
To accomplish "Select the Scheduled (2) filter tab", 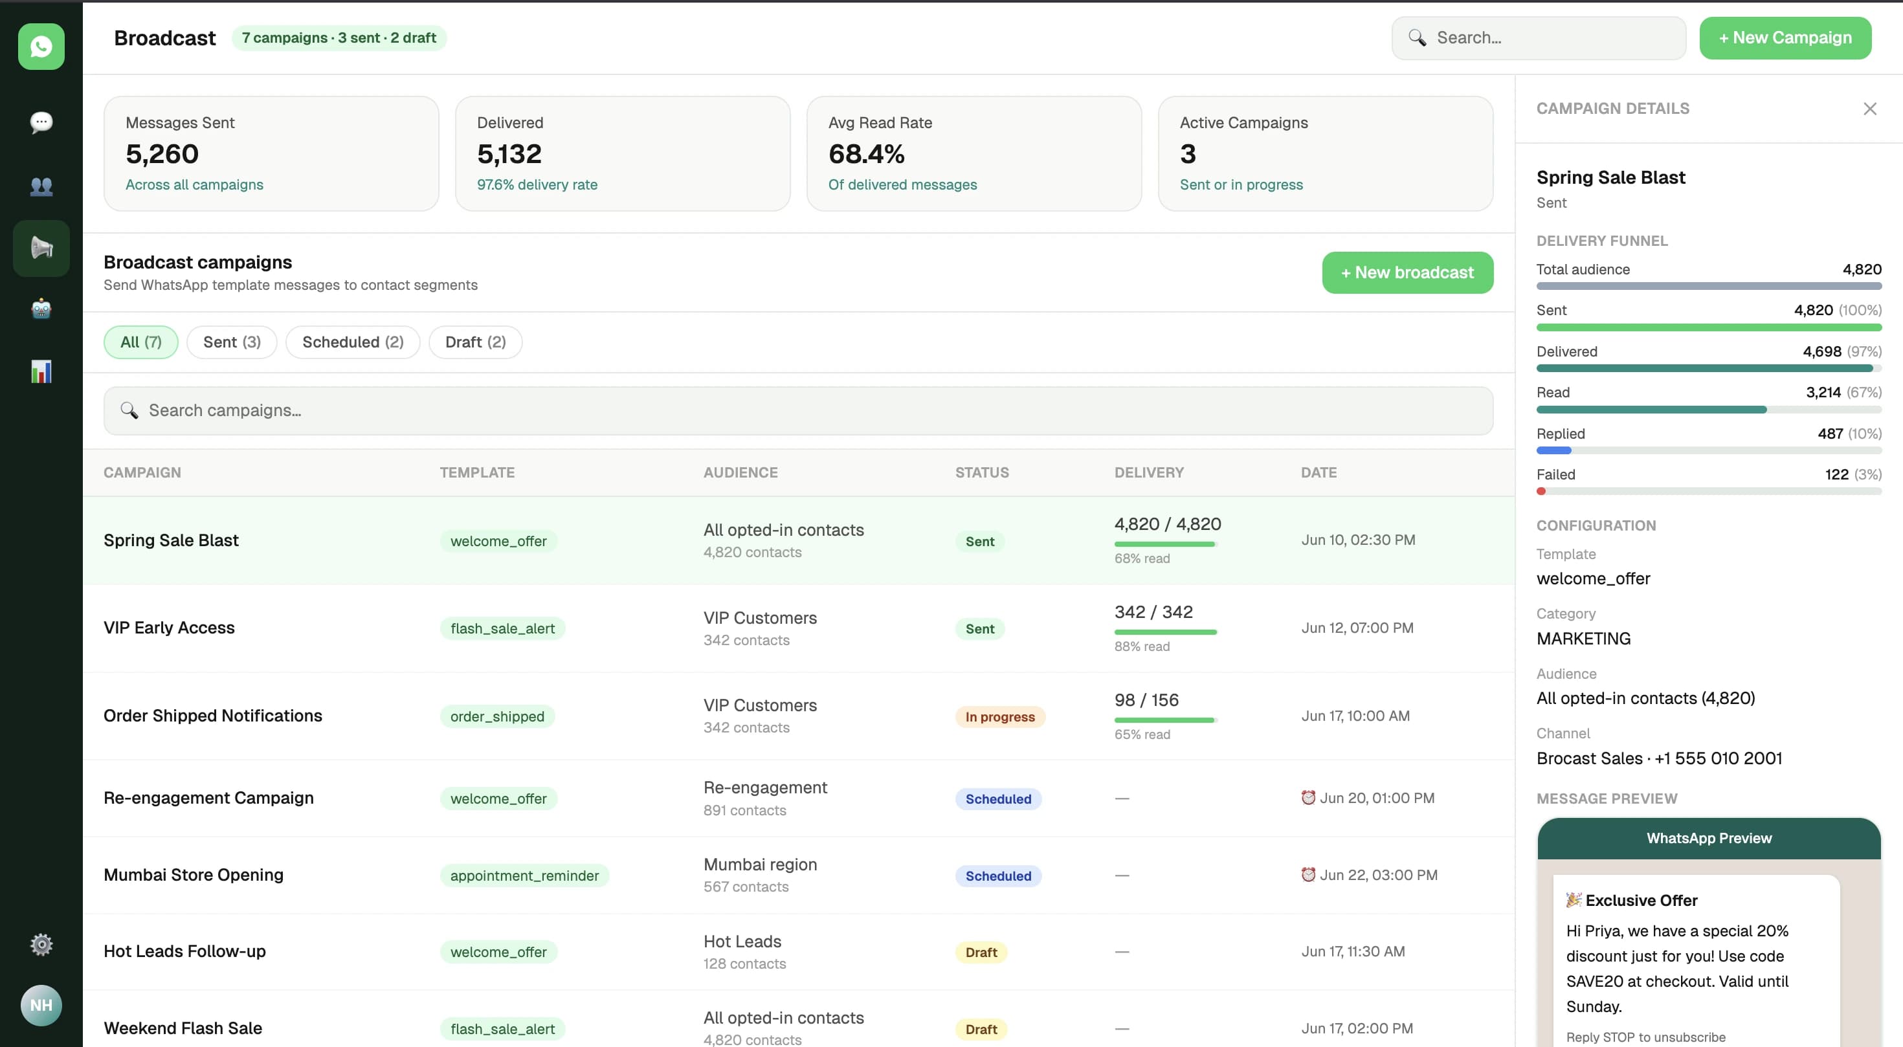I will (x=353, y=342).
